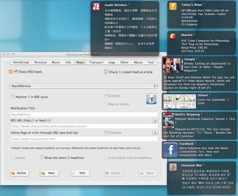Click the MacZot notification icon
This screenshot has width=238, height=196.
click(x=173, y=36)
